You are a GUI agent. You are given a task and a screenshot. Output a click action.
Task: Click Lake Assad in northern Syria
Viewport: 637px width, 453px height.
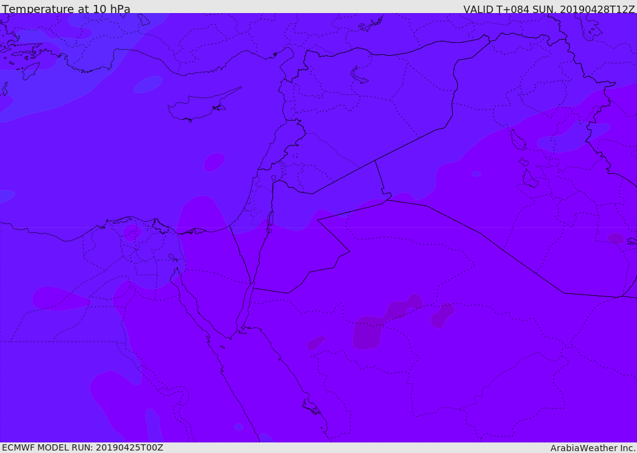359,75
